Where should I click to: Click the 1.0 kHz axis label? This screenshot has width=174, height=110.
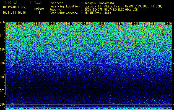[x=2, y=50]
